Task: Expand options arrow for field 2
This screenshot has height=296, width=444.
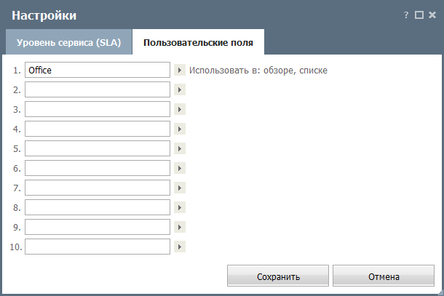Action: pyautogui.click(x=180, y=89)
